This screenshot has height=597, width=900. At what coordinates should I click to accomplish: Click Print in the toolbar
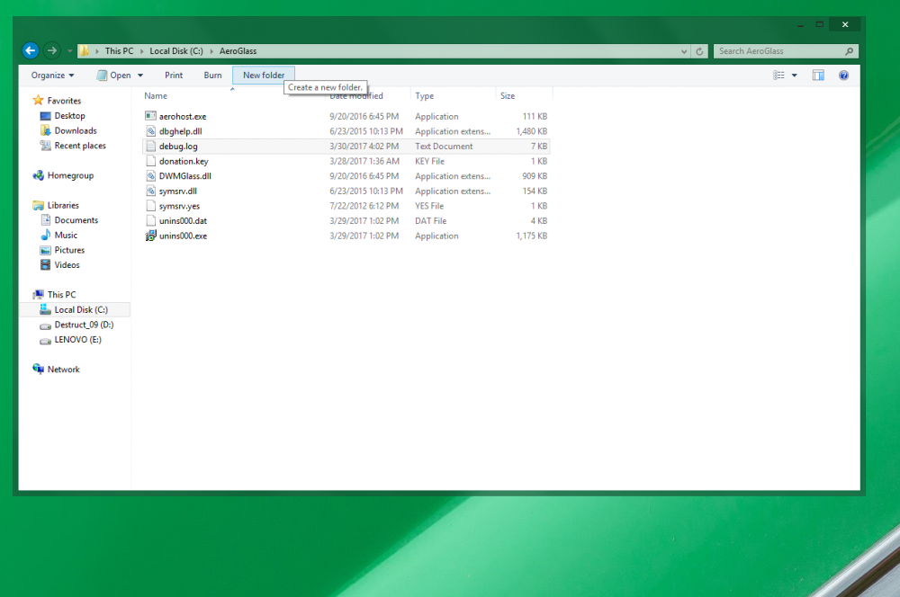click(x=174, y=75)
